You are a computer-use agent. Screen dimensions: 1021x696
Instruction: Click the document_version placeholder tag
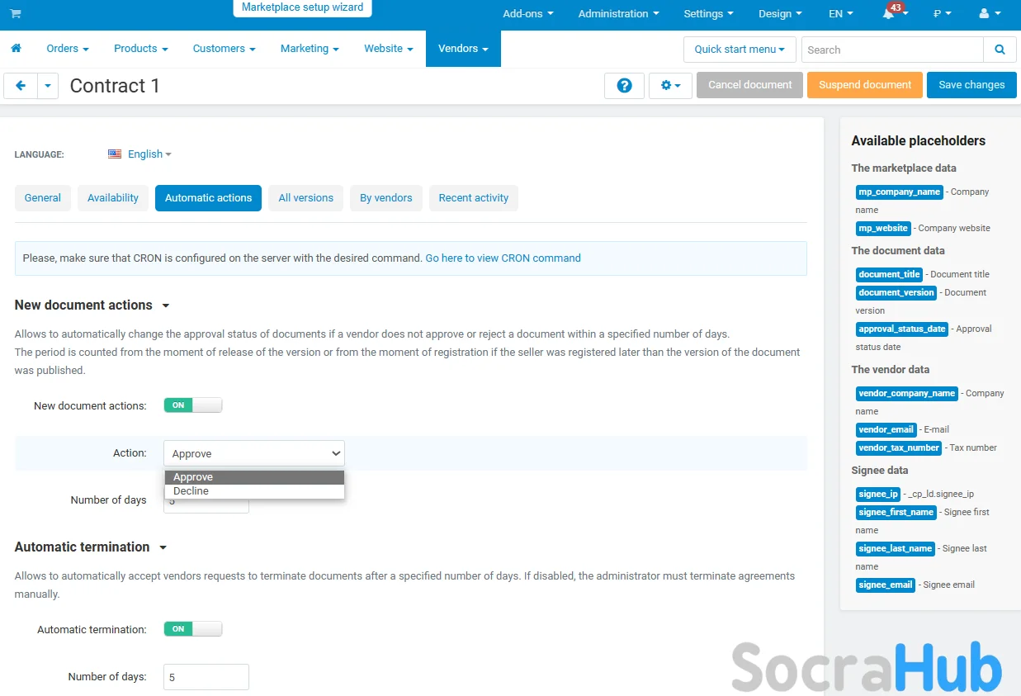896,292
